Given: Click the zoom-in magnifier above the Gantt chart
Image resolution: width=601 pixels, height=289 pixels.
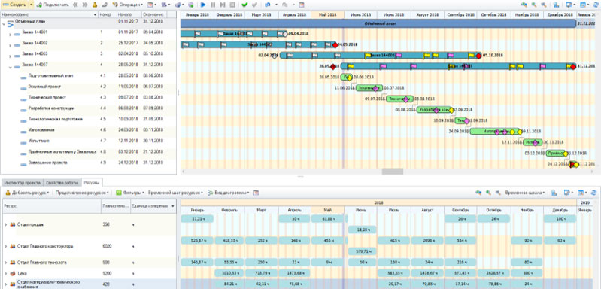Looking at the screenshot, I should [x=534, y=5].
